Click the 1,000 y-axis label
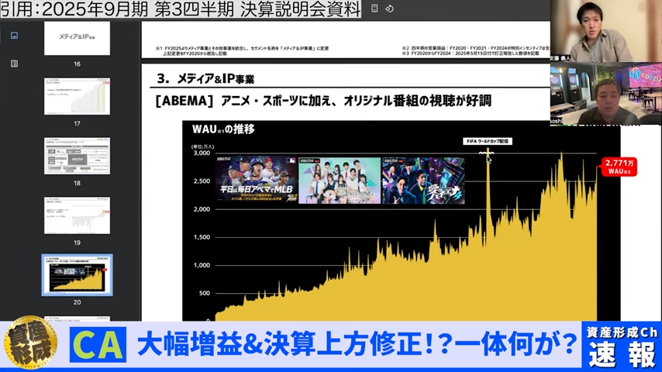 pyautogui.click(x=202, y=265)
